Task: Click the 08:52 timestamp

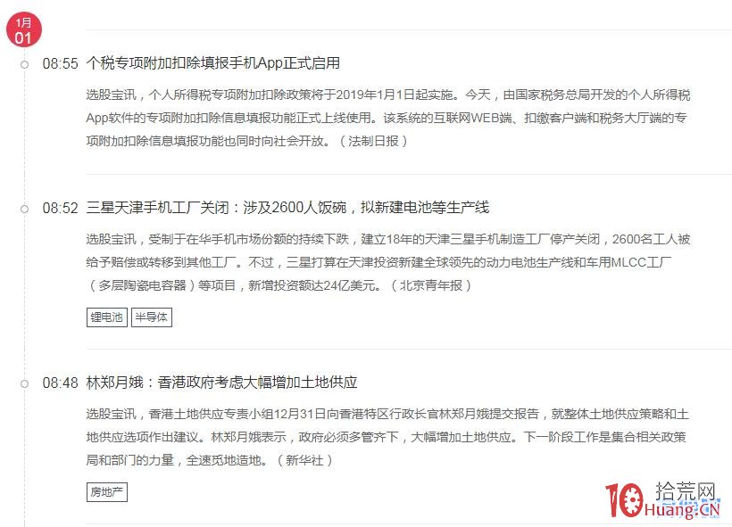Action: tap(60, 208)
